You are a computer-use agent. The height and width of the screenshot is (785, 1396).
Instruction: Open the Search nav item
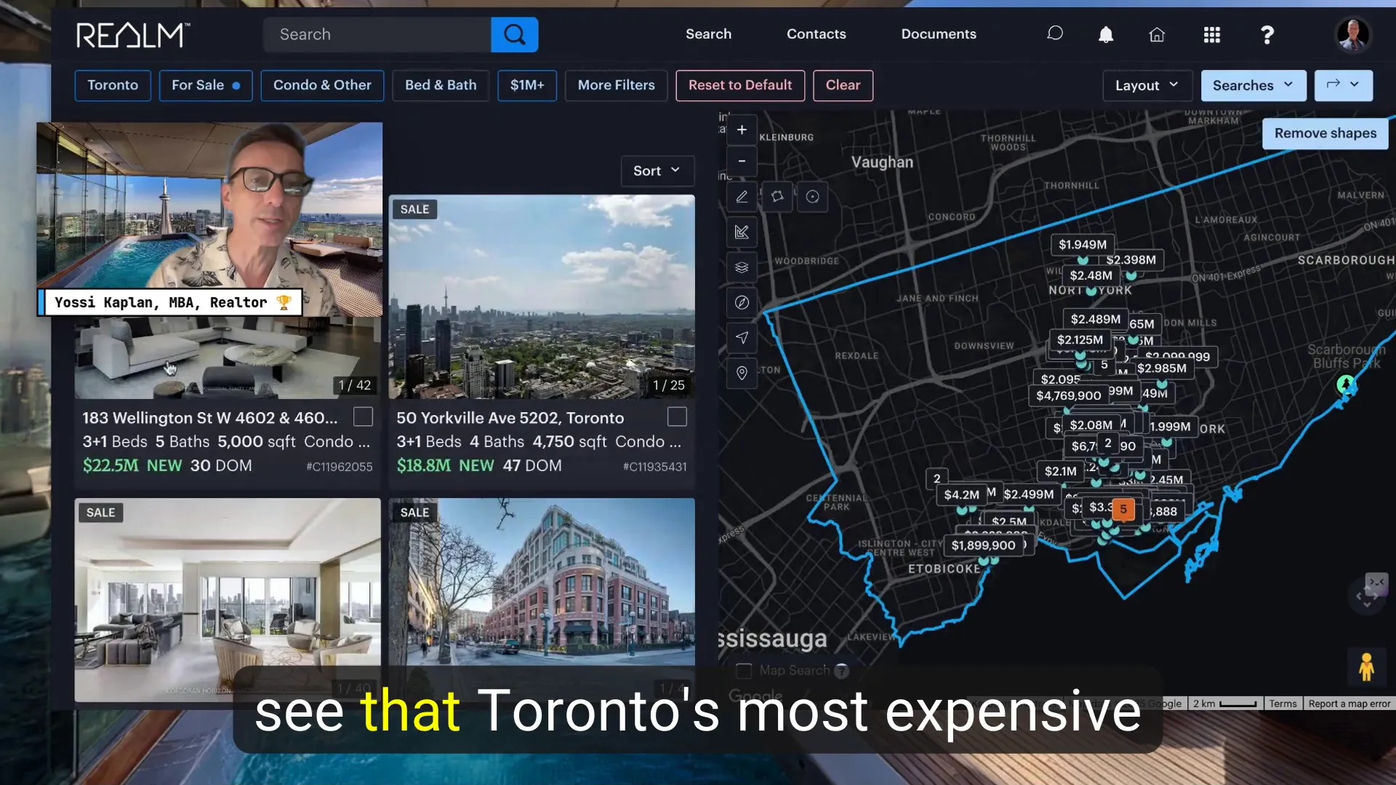click(708, 34)
